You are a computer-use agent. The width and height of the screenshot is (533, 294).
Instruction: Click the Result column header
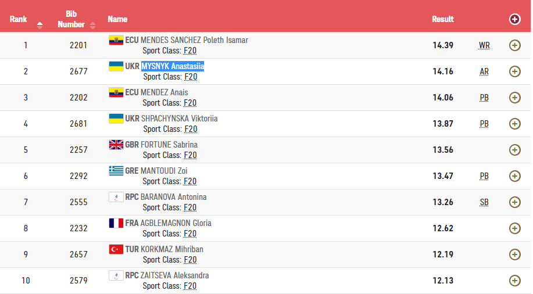(x=442, y=19)
